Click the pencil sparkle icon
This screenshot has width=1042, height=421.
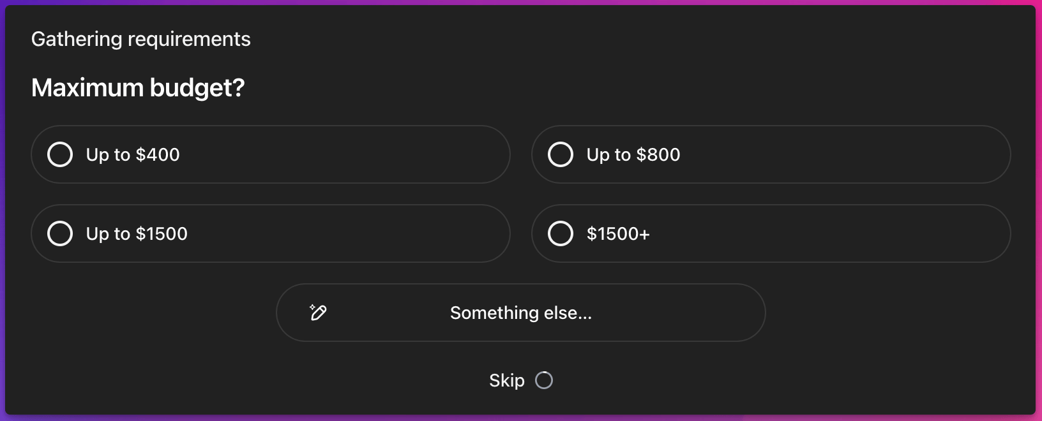(318, 313)
